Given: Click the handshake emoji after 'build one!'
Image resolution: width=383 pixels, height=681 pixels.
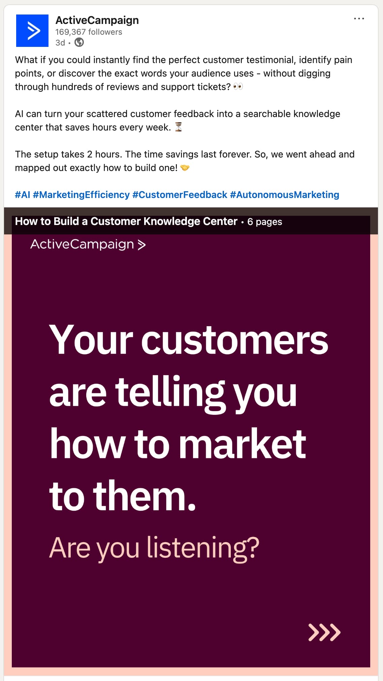Looking at the screenshot, I should click(185, 167).
